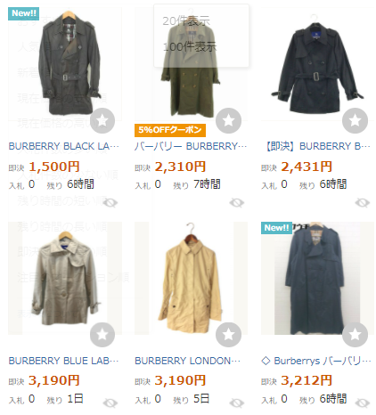The width and height of the screenshot is (376, 415).
Task: Add the 3,212円 Burberrys navy coat to favorites
Action: click(x=355, y=335)
